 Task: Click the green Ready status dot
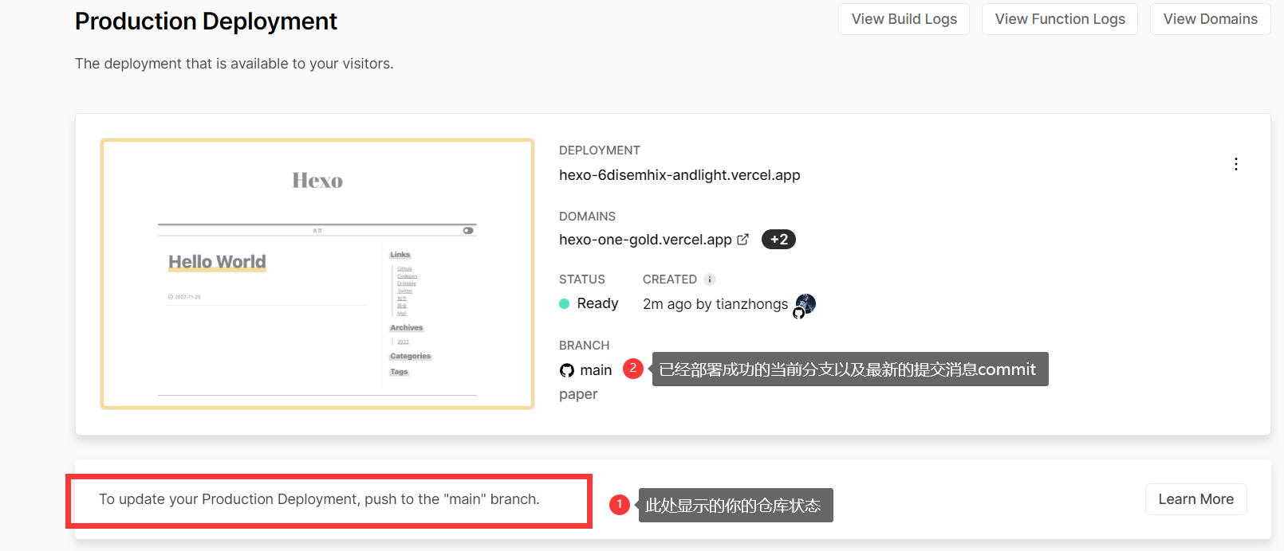tap(565, 303)
